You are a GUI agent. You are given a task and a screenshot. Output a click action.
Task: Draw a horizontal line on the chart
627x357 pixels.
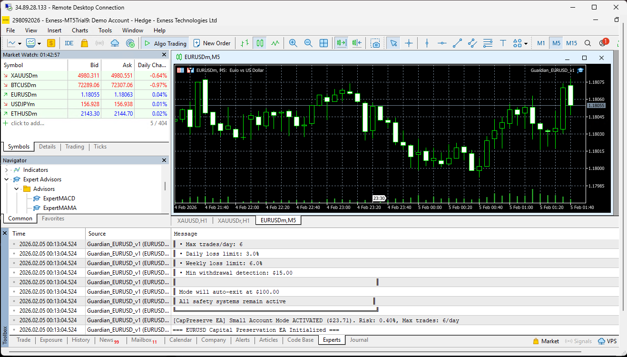pyautogui.click(x=442, y=43)
